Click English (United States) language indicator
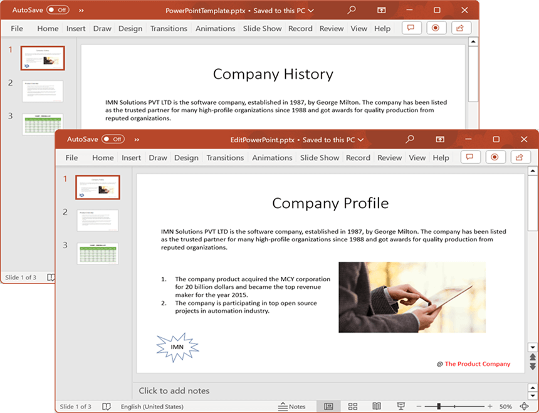 click(x=152, y=407)
